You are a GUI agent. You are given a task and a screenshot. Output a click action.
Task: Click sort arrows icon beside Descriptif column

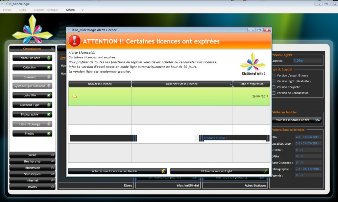click(x=133, y=82)
